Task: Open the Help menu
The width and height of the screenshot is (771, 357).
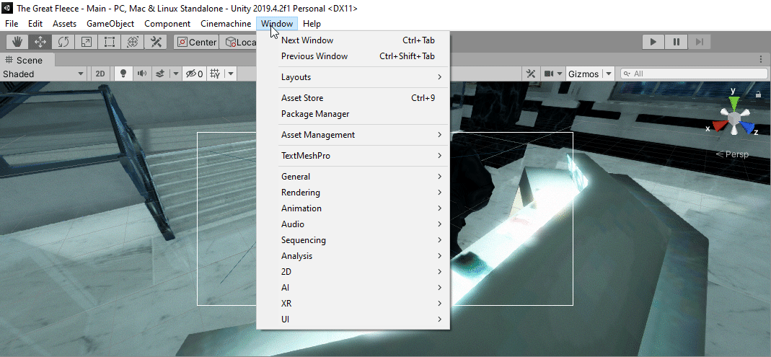Action: point(312,24)
